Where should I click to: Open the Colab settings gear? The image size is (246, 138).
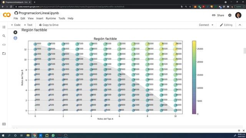(x=230, y=15)
